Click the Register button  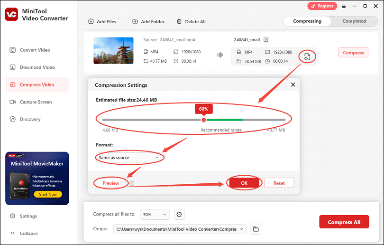[x=322, y=6]
